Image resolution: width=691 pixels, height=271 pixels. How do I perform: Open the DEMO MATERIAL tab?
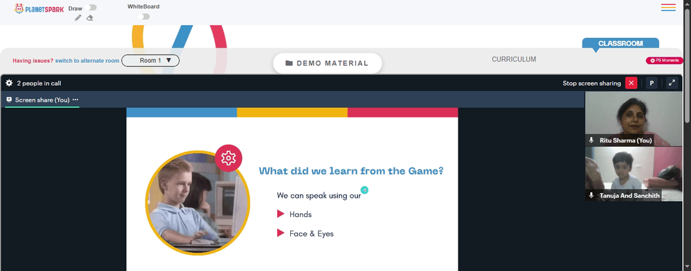[328, 63]
